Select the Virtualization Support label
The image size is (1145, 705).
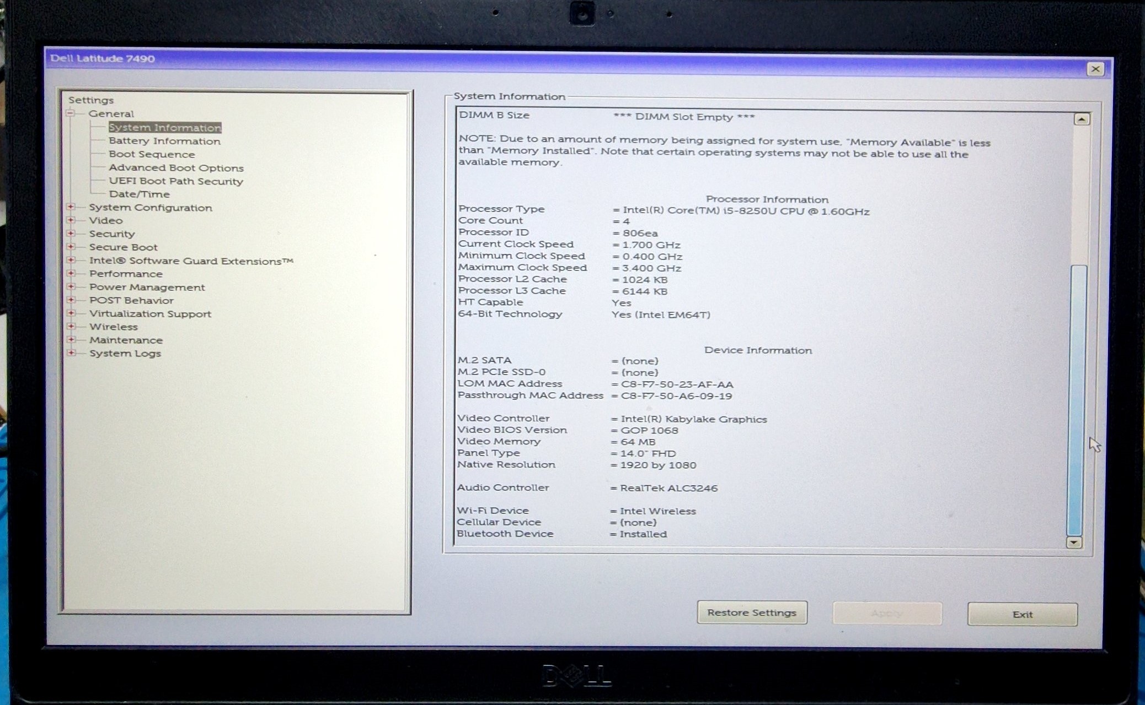point(150,313)
